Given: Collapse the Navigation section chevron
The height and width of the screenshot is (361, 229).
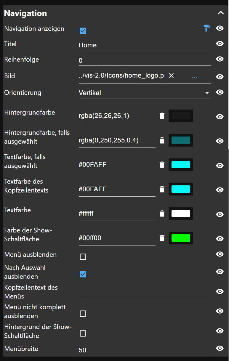Looking at the screenshot, I should (220, 13).
